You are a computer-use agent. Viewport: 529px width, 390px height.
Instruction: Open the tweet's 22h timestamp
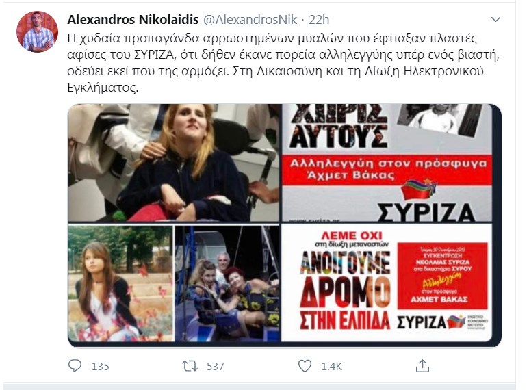[x=319, y=20]
